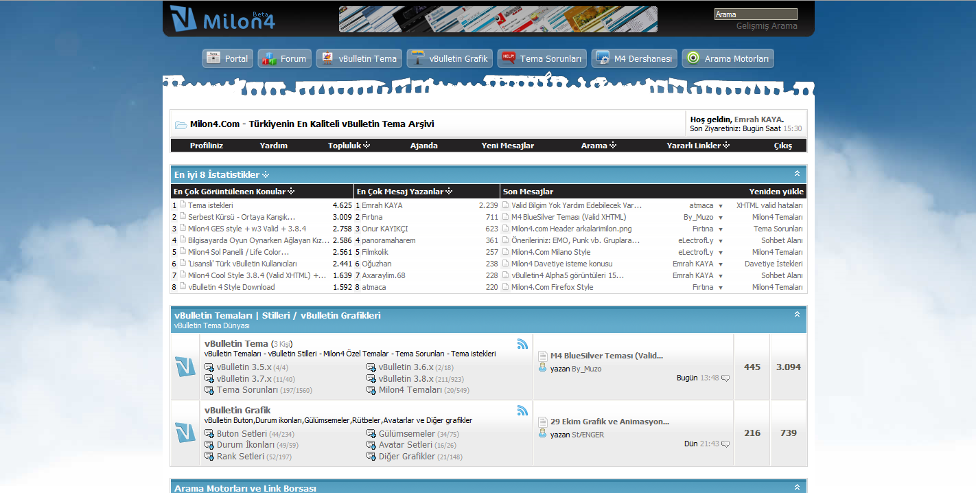Click the post icon beside M4 BlueSilver Teması (Valid...

[543, 356]
